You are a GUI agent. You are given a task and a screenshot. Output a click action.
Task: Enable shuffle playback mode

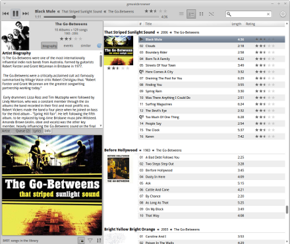(211, 14)
